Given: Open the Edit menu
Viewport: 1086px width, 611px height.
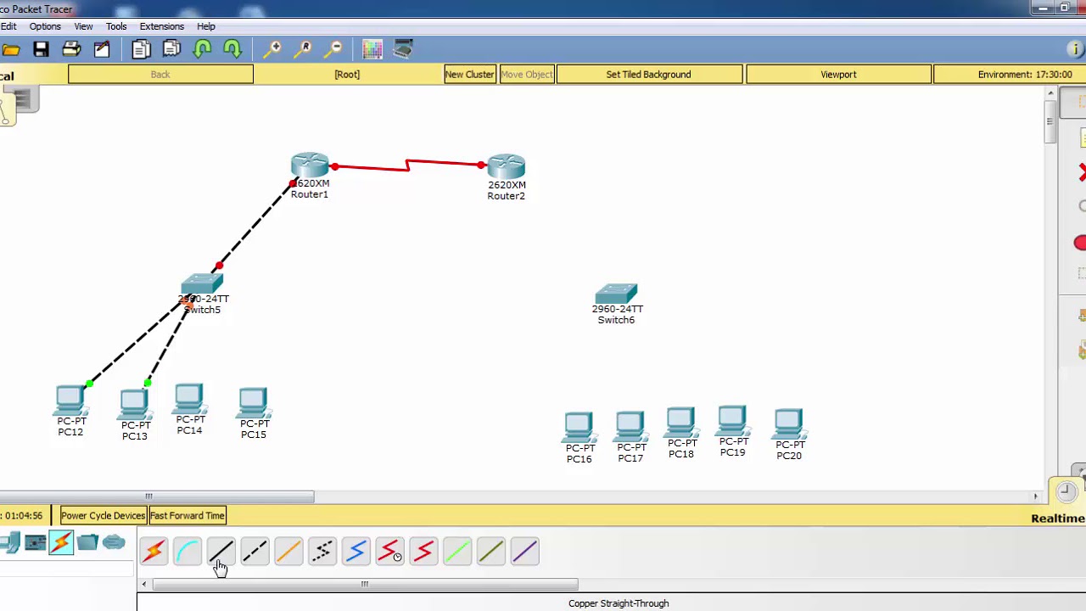Looking at the screenshot, I should click(x=8, y=26).
